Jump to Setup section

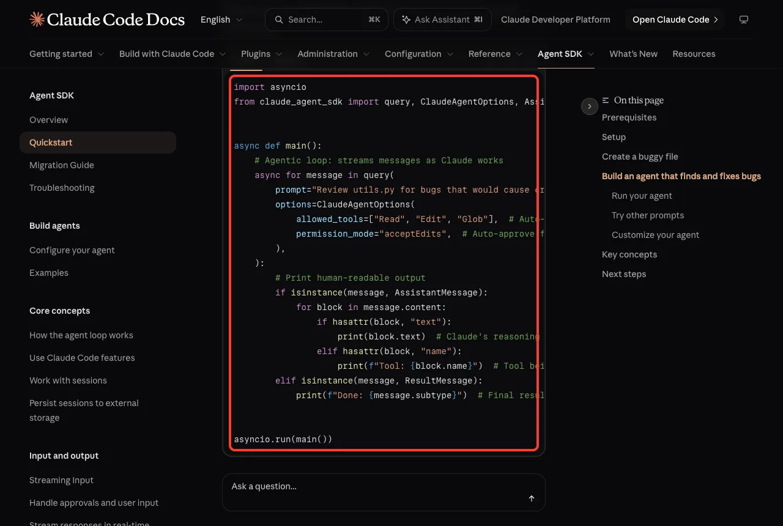coord(614,137)
